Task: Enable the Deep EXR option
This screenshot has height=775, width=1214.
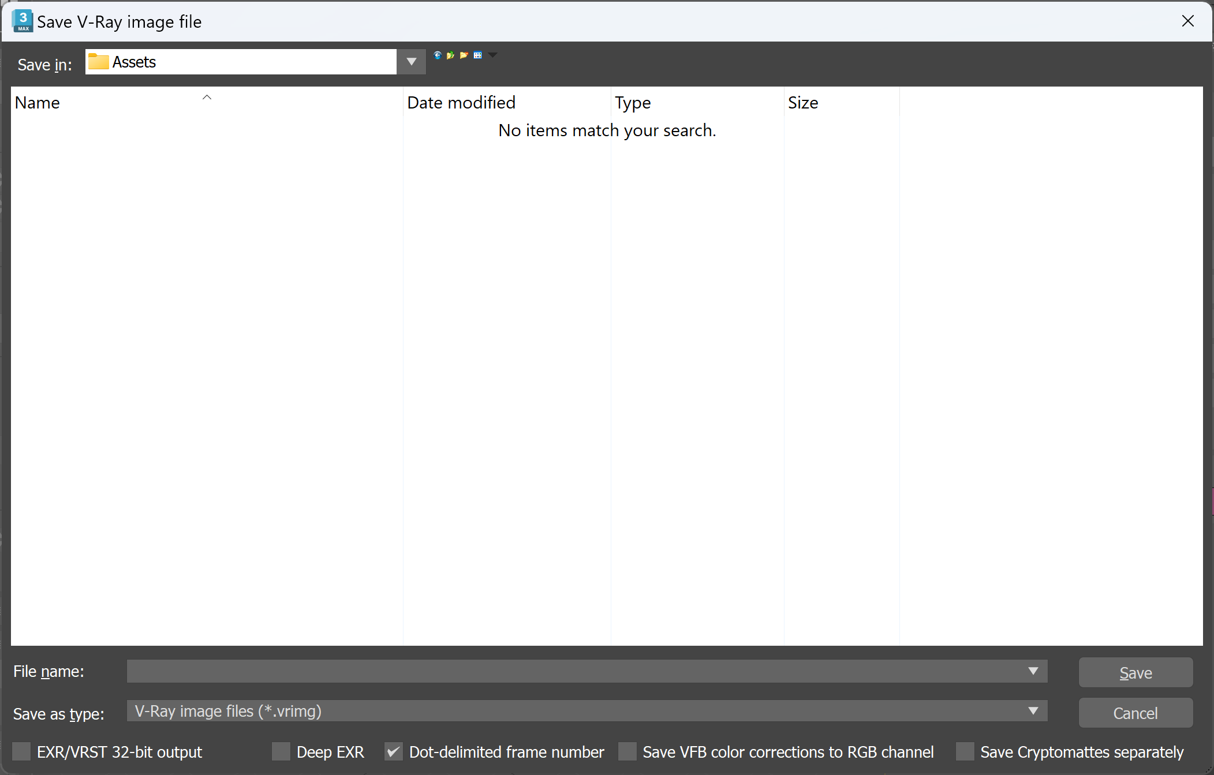Action: pos(281,751)
